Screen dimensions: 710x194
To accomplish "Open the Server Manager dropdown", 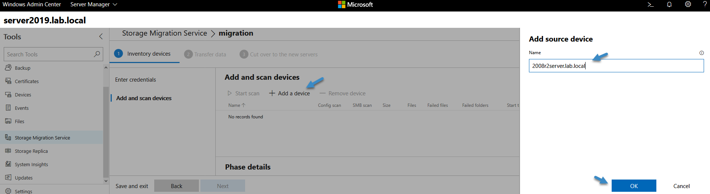I will point(94,4).
